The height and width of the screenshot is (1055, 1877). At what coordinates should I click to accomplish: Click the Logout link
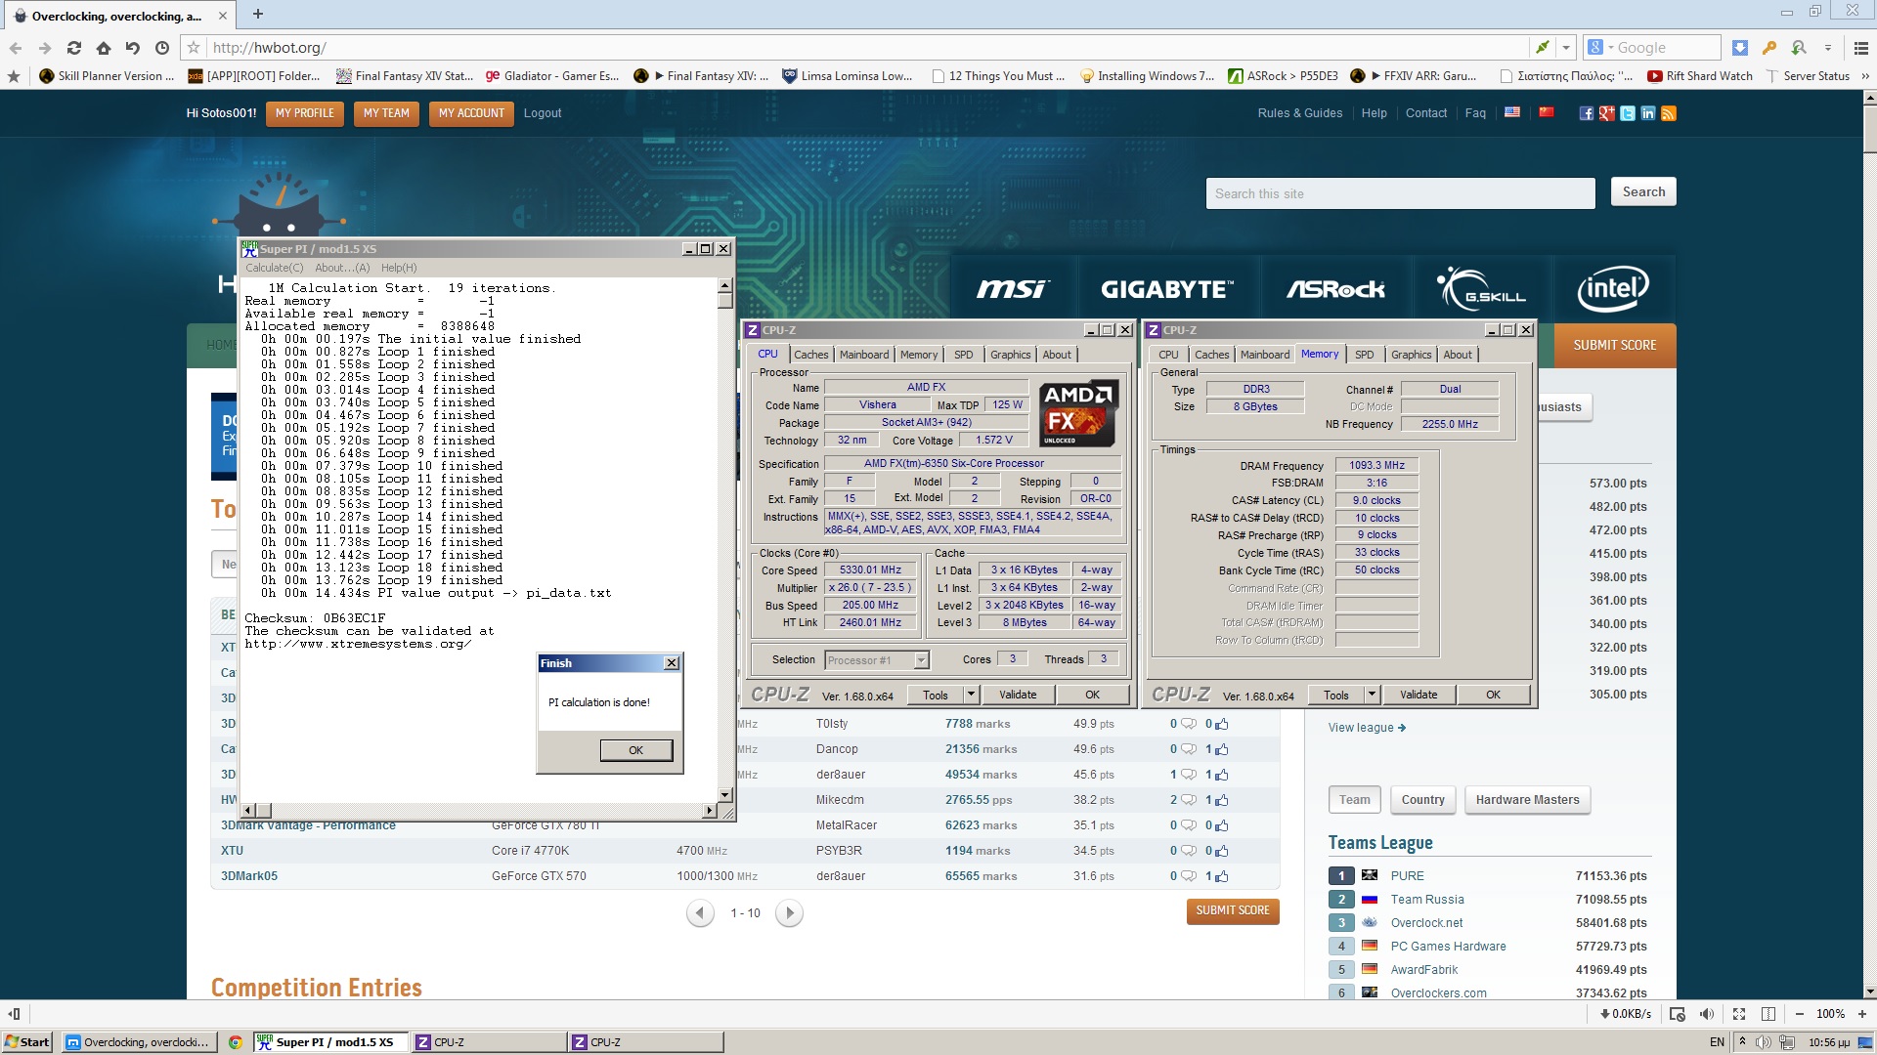point(543,113)
